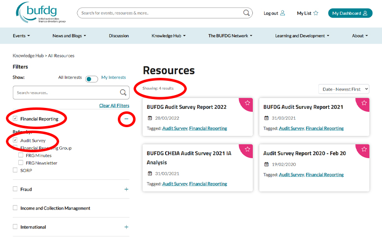Screen dimensions: 382x239
Task: Uncheck the Audit Survey checkbox
Action: pyautogui.click(x=15, y=140)
